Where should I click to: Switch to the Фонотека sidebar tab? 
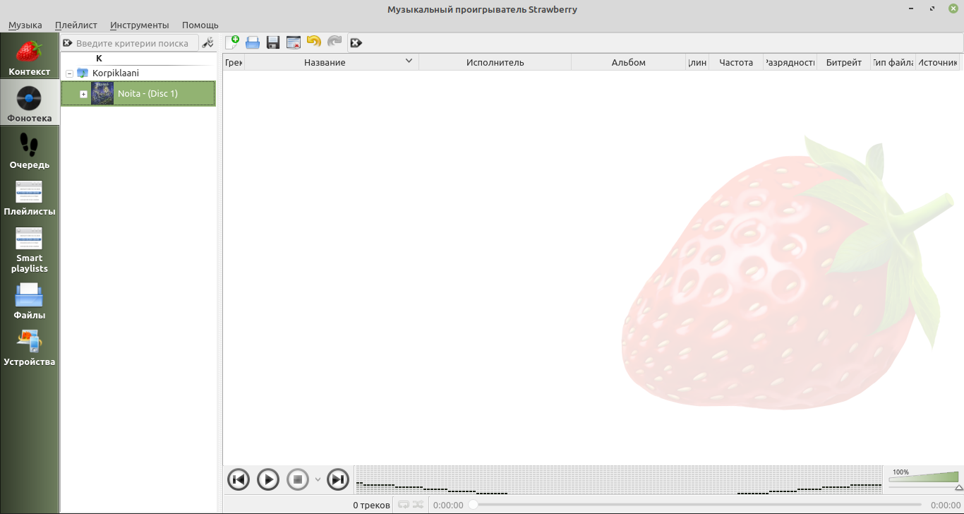point(29,103)
